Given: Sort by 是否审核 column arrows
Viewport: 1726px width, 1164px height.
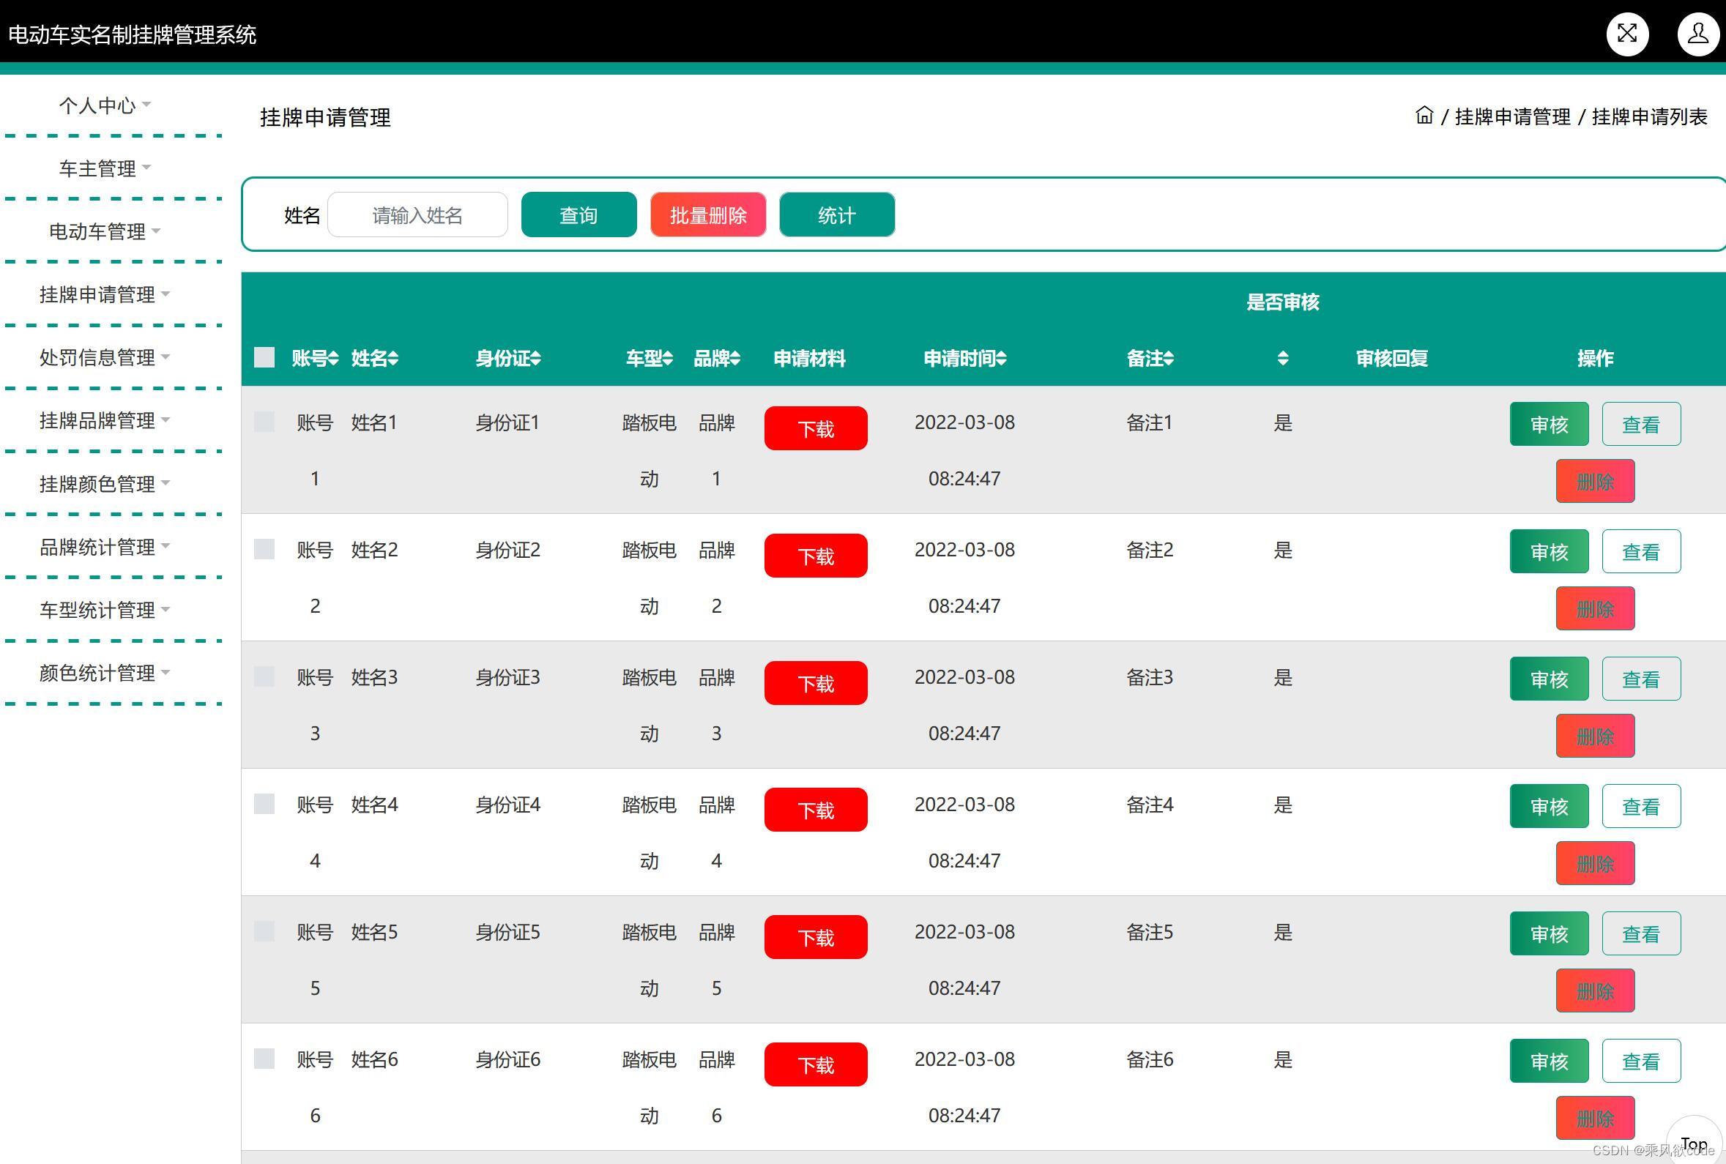Looking at the screenshot, I should coord(1283,359).
